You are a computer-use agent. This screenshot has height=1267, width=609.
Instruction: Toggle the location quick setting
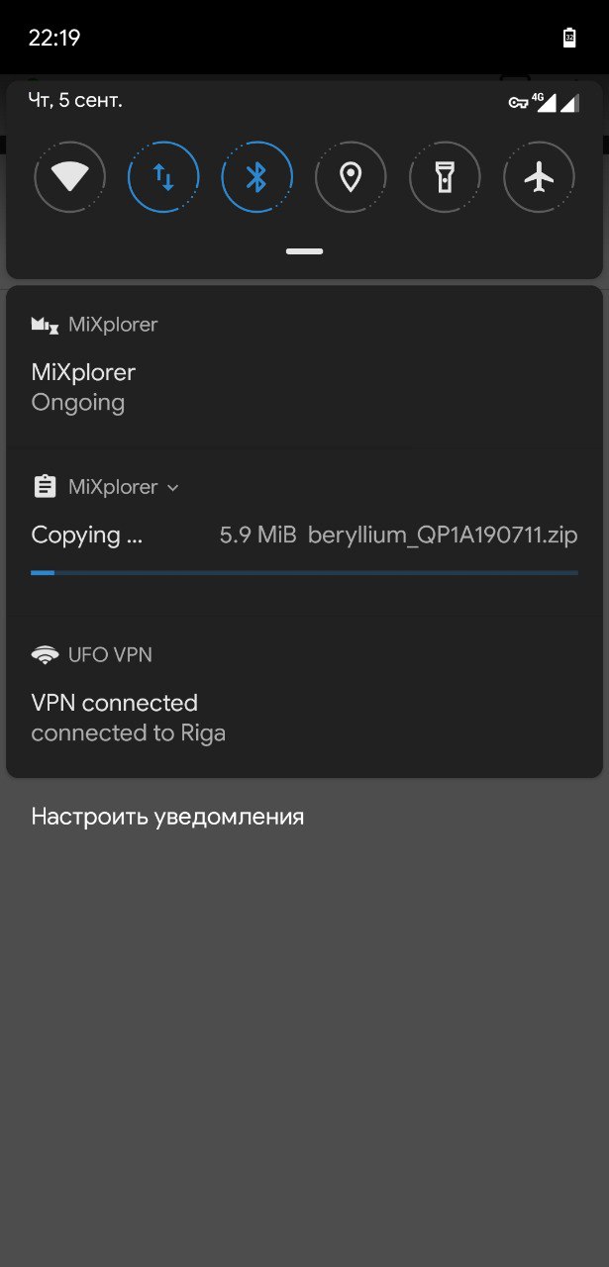tap(351, 178)
